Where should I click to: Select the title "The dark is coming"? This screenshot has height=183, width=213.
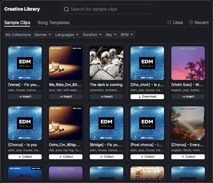coord(106,85)
